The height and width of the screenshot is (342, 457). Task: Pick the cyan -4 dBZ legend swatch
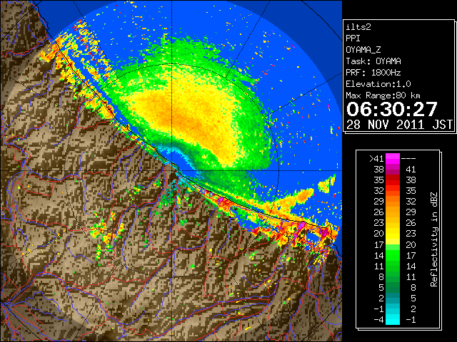(x=393, y=319)
